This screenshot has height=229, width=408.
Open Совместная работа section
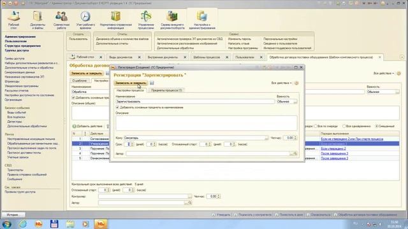point(61,20)
